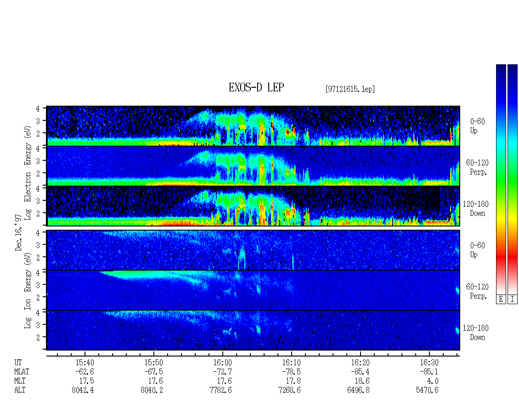Click the file name [97121615.lep]
519x402 pixels.
[350, 89]
